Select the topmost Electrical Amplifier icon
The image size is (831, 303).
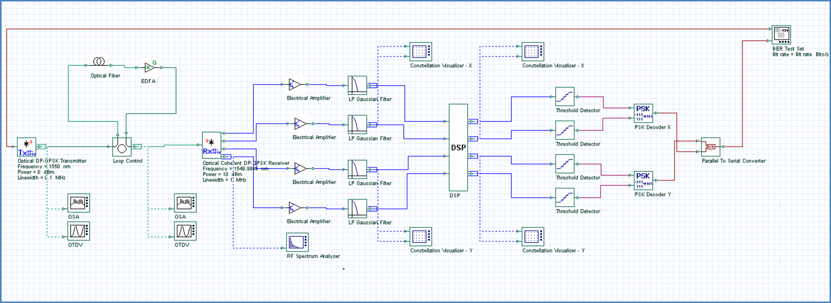295,84
